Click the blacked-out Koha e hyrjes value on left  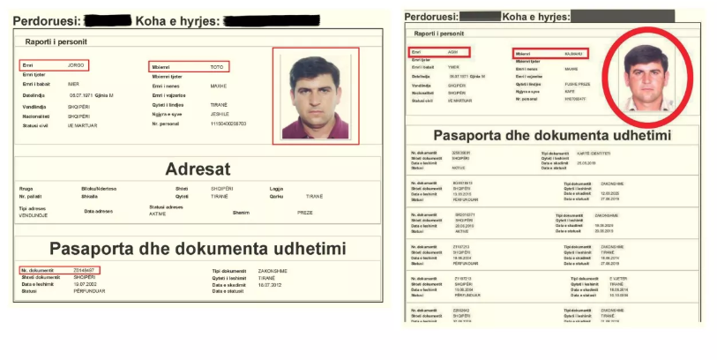pos(273,21)
